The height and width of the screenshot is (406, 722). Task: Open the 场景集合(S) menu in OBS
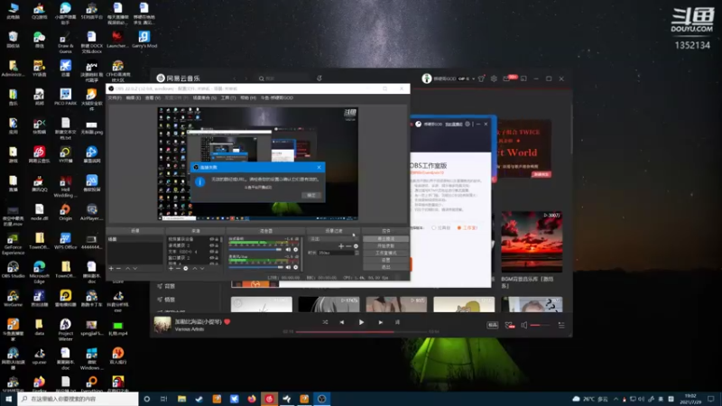tap(204, 98)
